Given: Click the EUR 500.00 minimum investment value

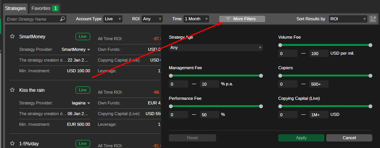Looking at the screenshot, I should point(79,124).
